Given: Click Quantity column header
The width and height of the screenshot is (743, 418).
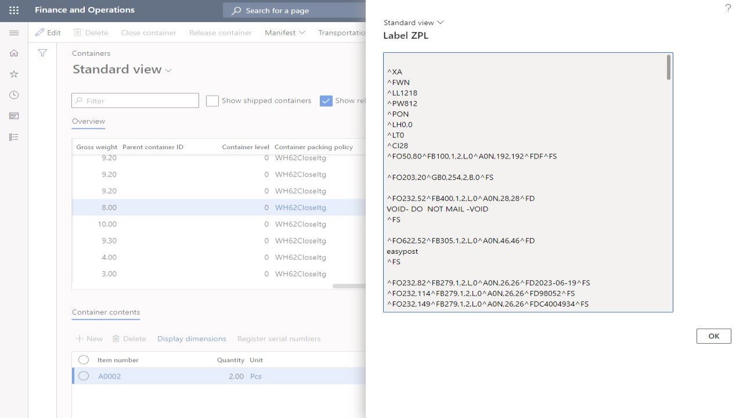Looking at the screenshot, I should [x=230, y=360].
